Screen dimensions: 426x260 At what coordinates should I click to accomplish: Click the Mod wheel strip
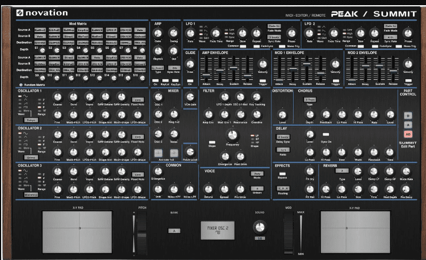pos(289,233)
